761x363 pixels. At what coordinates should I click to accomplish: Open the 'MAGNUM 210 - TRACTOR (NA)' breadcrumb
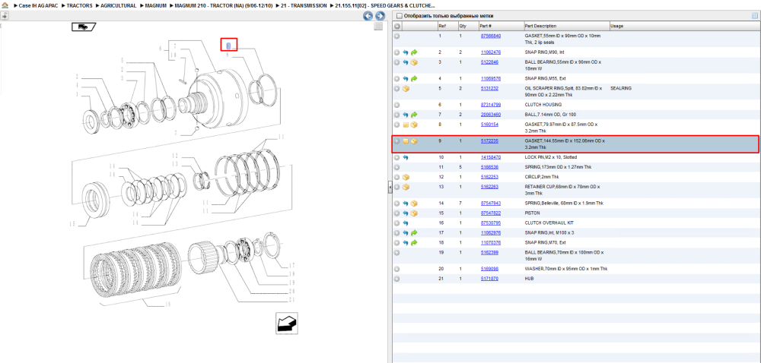[x=223, y=5]
